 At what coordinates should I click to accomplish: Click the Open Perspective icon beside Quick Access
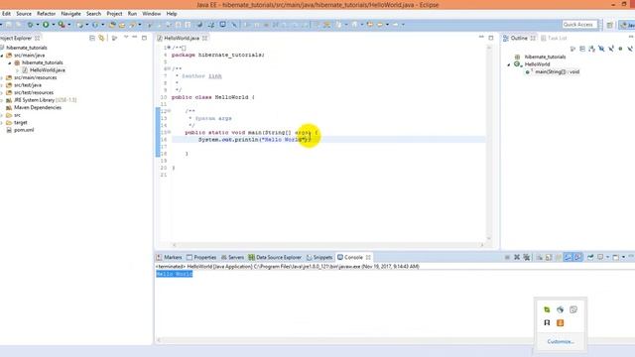(610, 25)
